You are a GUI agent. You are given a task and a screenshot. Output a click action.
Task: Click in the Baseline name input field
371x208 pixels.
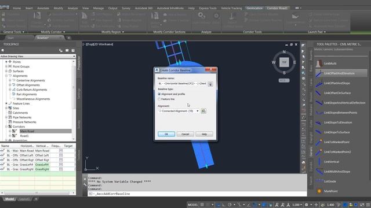182,84
